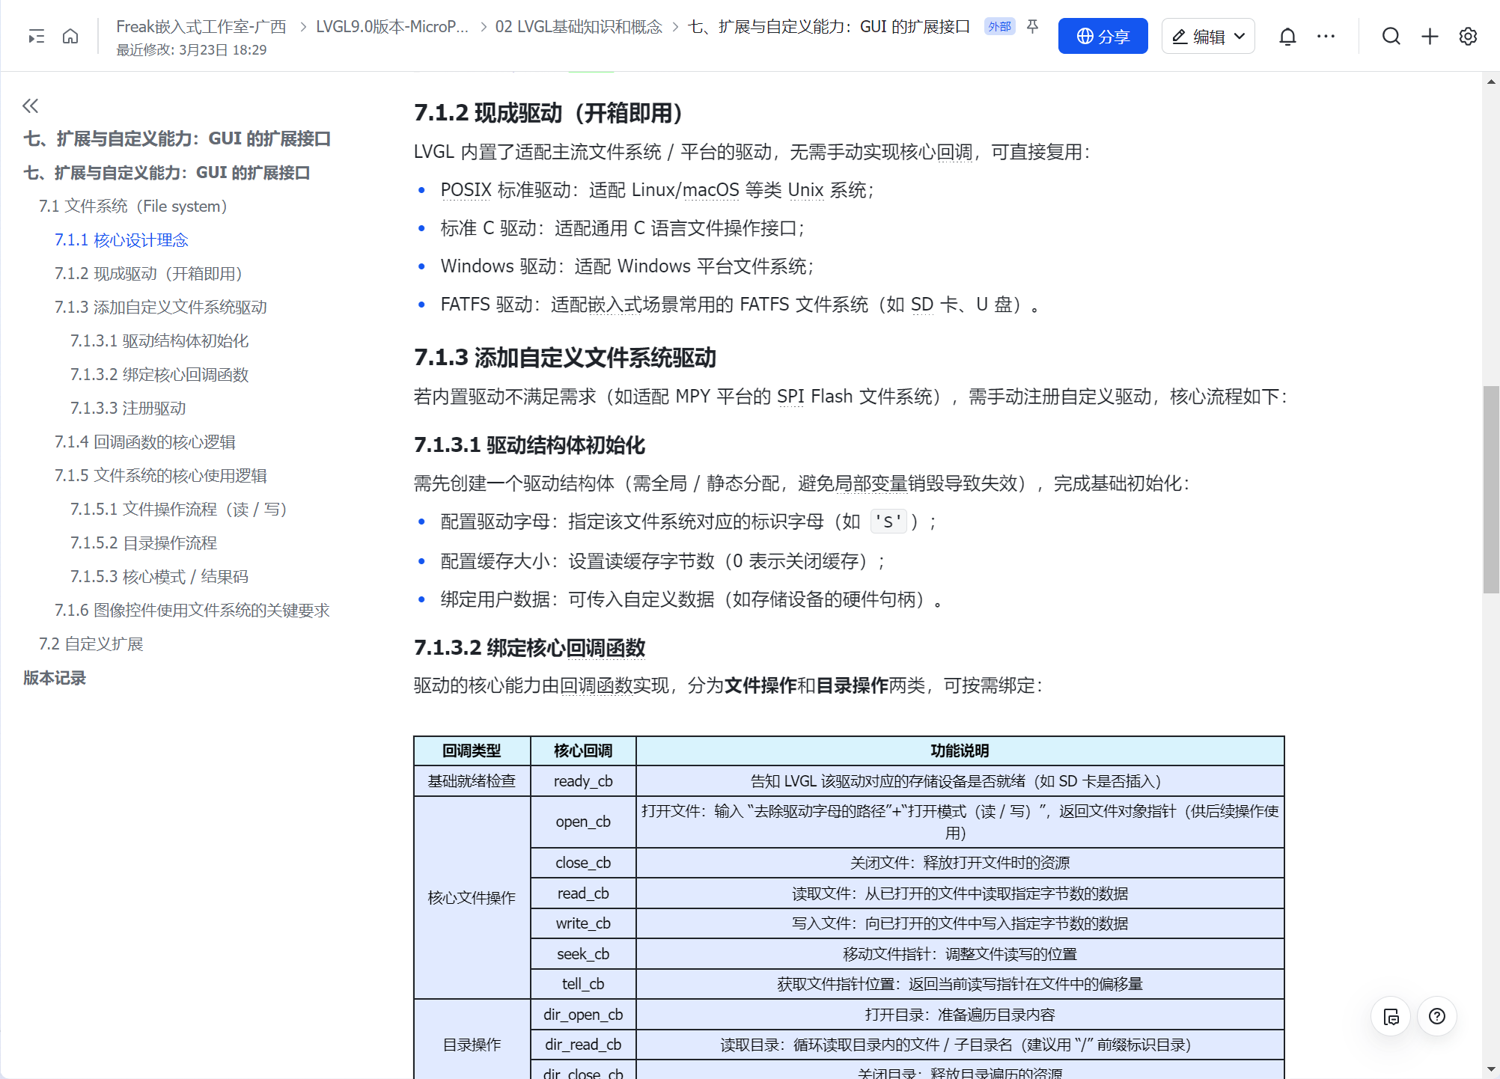Open breadcrumb 02 LVGL基础知识和概念

[579, 27]
